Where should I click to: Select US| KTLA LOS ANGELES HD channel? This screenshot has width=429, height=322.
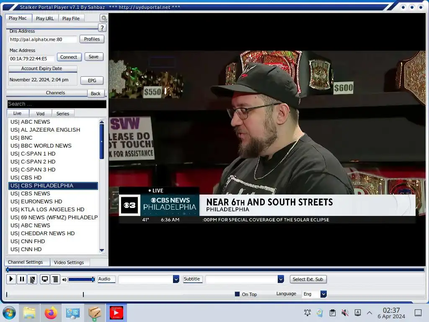click(53, 209)
